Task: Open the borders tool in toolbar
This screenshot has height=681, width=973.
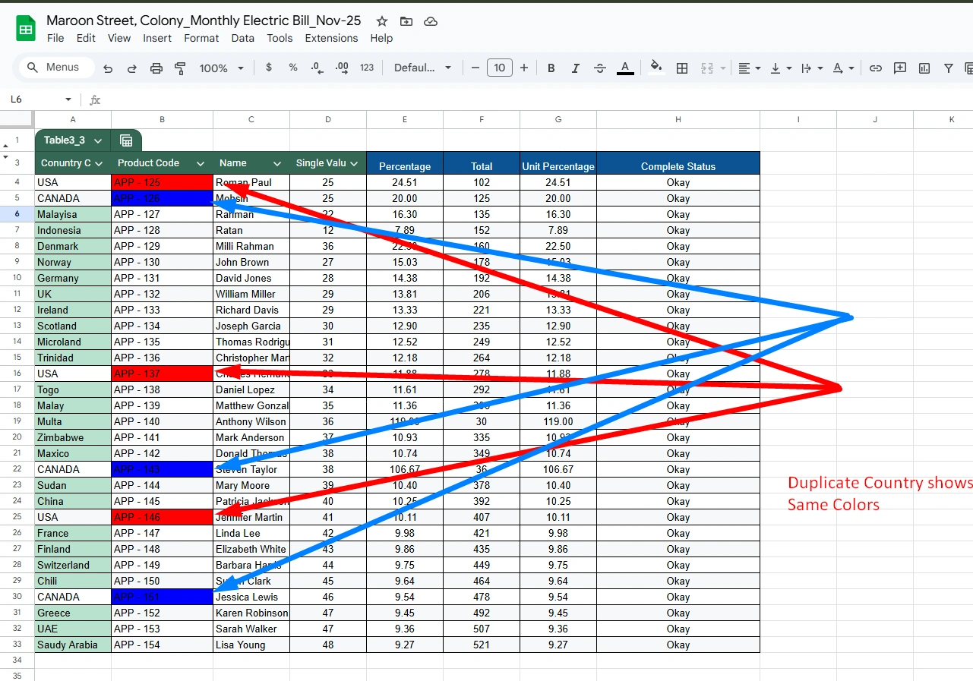Action: 682,68
